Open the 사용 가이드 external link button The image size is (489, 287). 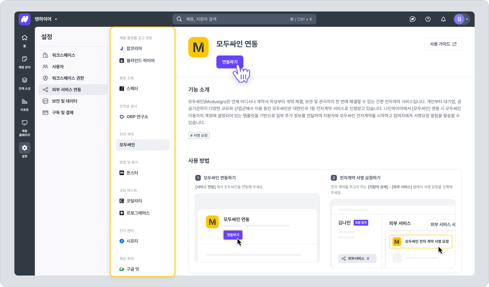(443, 44)
